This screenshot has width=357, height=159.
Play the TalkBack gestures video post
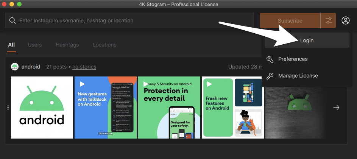[x=106, y=108]
